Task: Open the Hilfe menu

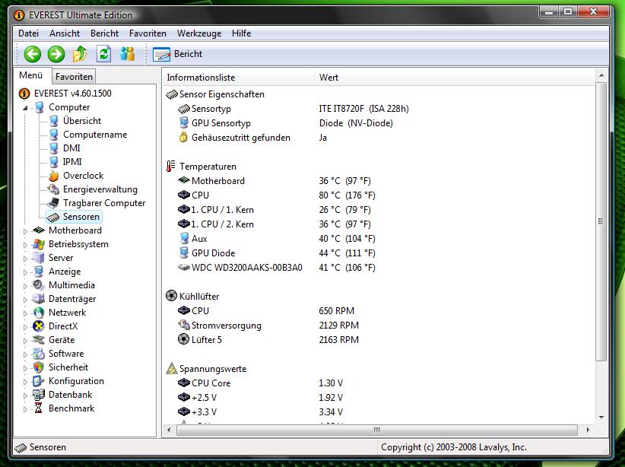Action: click(x=242, y=33)
